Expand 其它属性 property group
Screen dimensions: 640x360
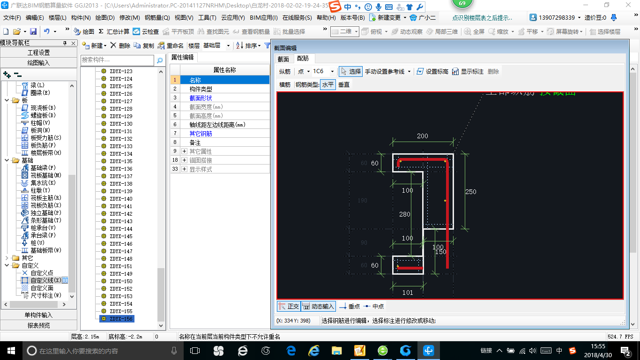pyautogui.click(x=185, y=151)
